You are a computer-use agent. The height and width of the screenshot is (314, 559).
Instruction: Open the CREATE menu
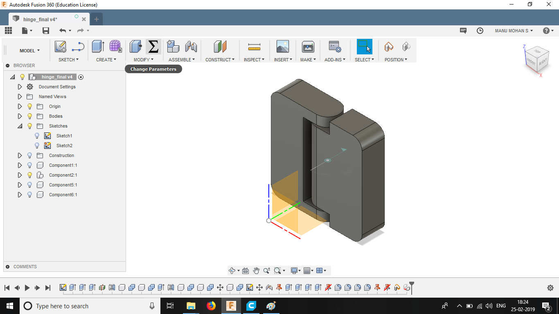106,60
